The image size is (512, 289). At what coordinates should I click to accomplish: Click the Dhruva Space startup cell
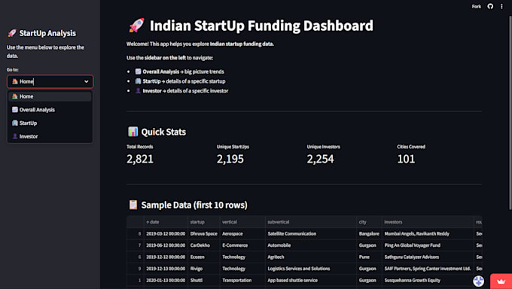pyautogui.click(x=204, y=233)
